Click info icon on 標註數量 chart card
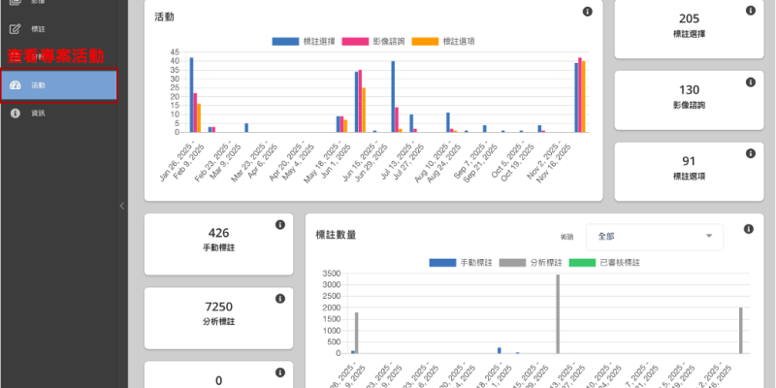The width and height of the screenshot is (776, 388). pos(749,229)
